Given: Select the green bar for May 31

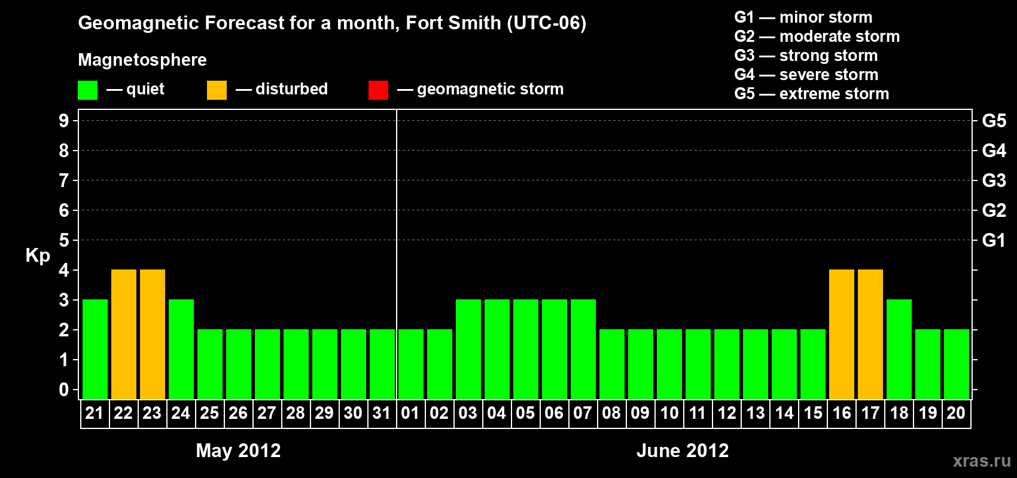Looking at the screenshot, I should point(382,364).
